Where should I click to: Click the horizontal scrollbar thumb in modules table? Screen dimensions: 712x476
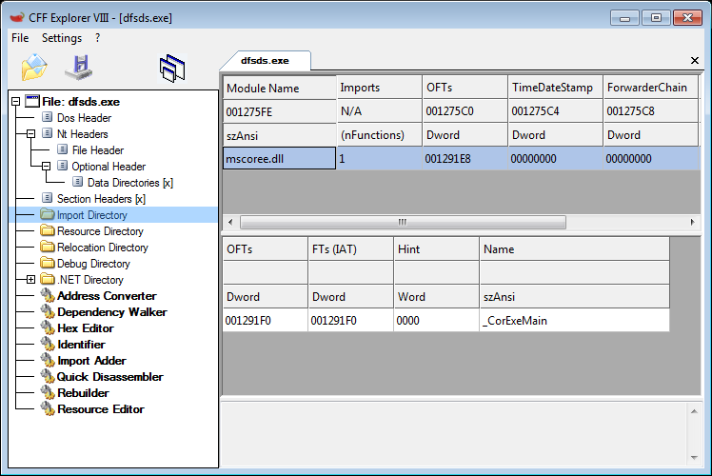[403, 222]
